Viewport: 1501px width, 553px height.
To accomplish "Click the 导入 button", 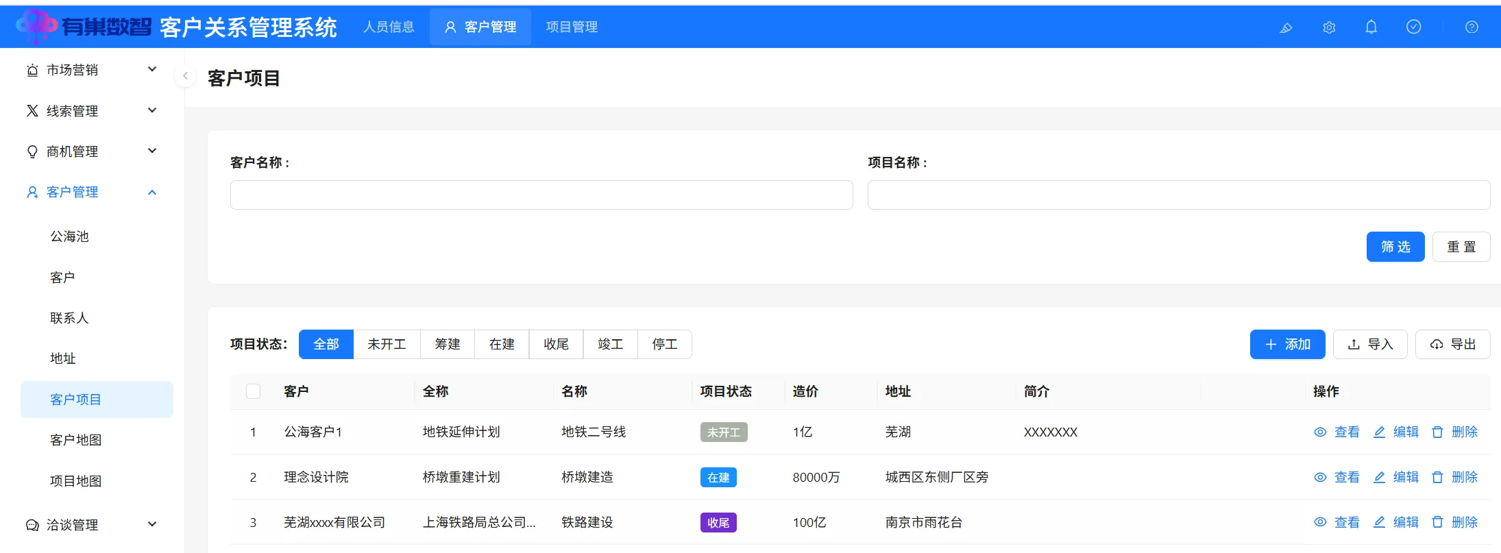I will coord(1370,344).
